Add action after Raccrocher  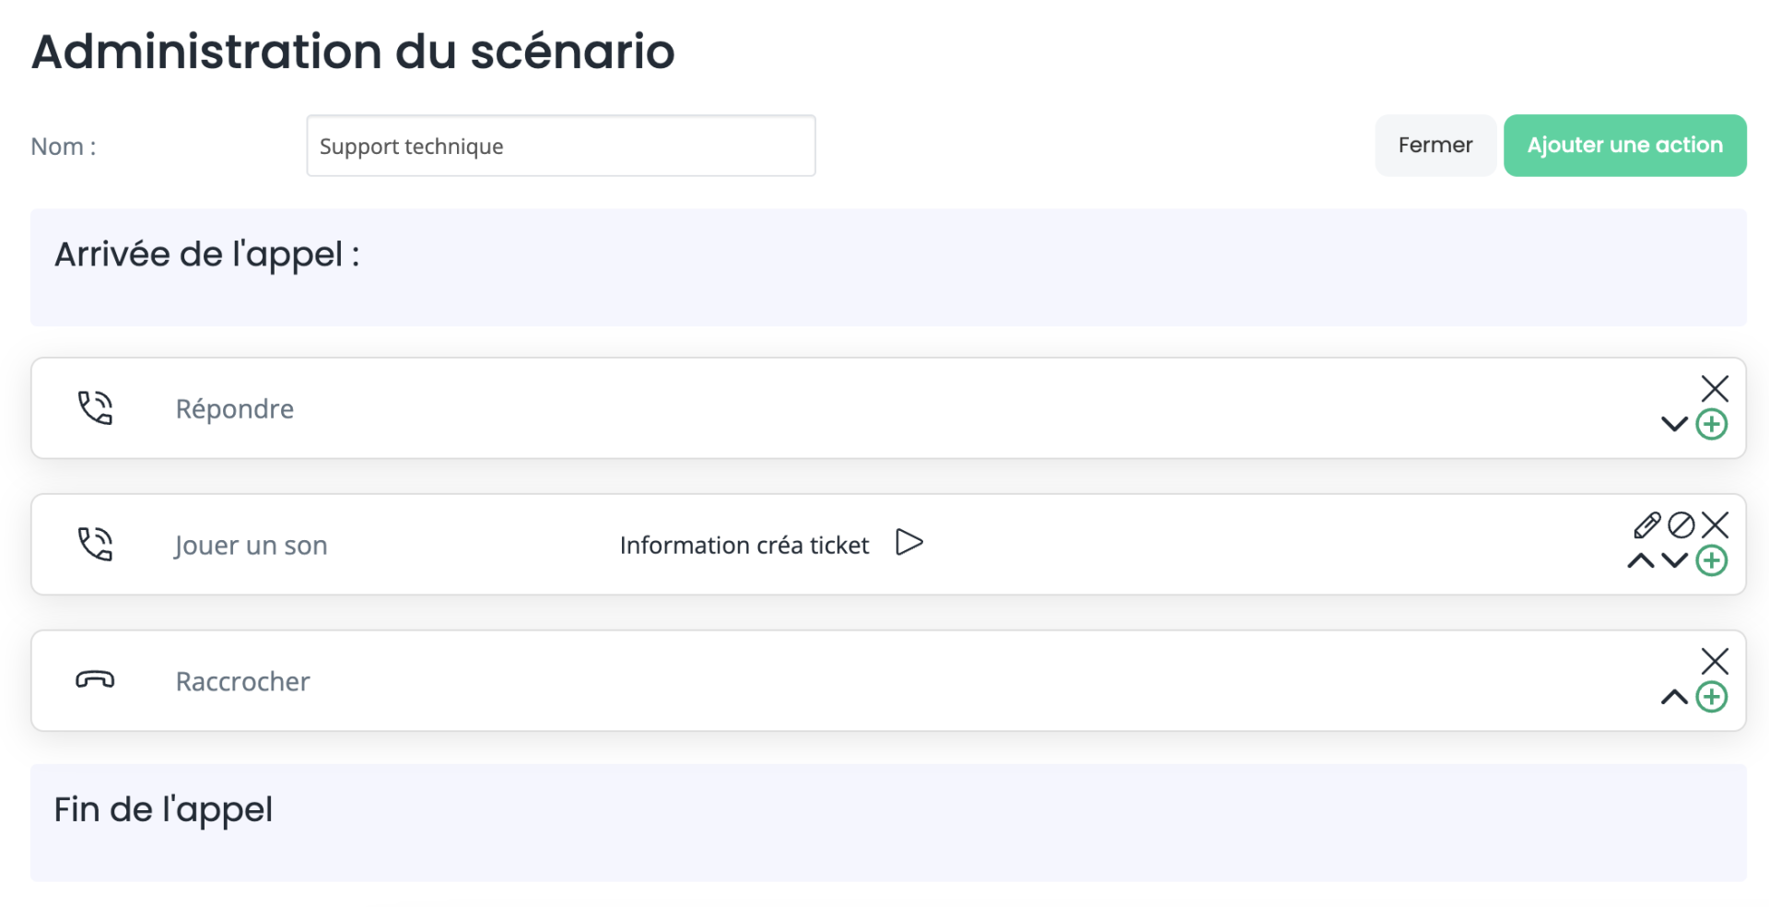point(1712,697)
